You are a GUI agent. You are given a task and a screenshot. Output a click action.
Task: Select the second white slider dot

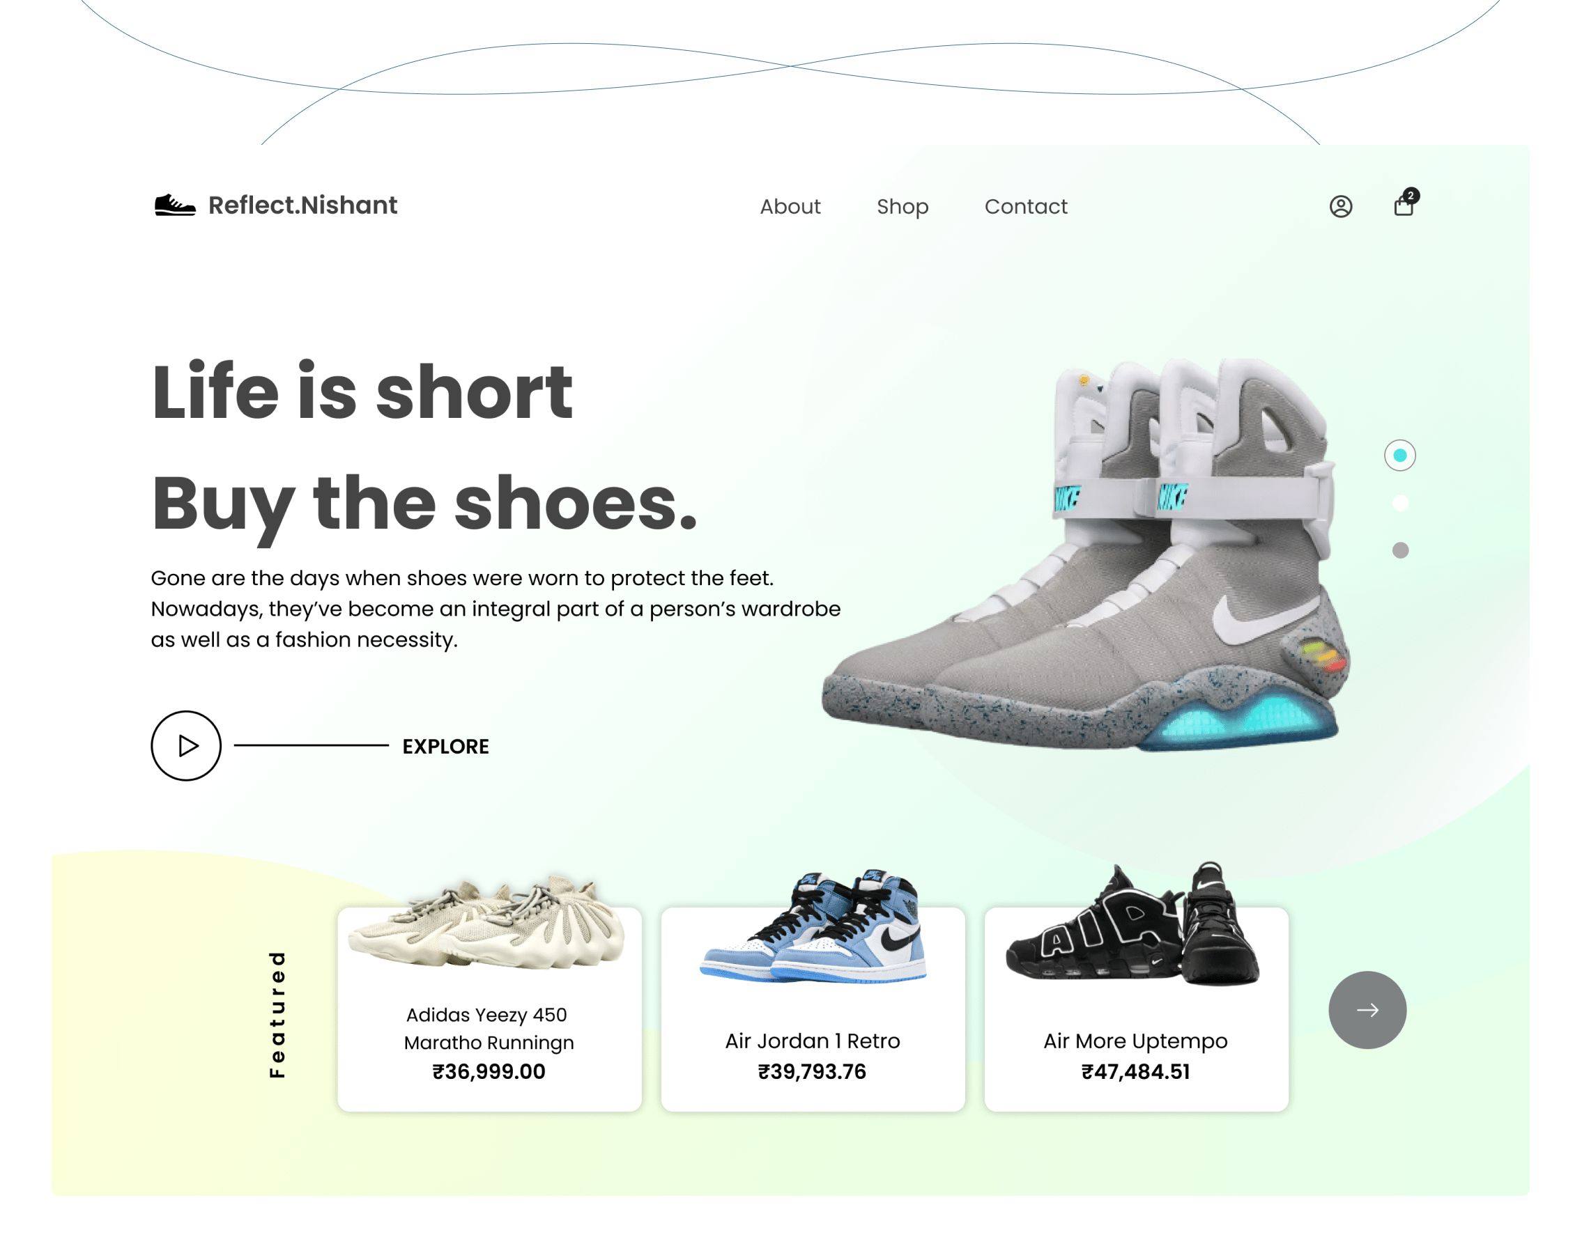[x=1400, y=503]
